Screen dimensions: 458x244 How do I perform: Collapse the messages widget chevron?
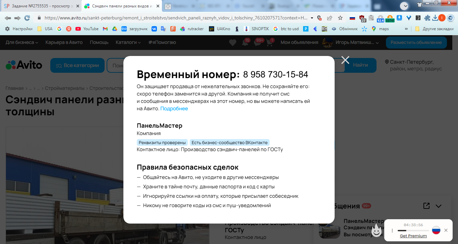(x=439, y=206)
